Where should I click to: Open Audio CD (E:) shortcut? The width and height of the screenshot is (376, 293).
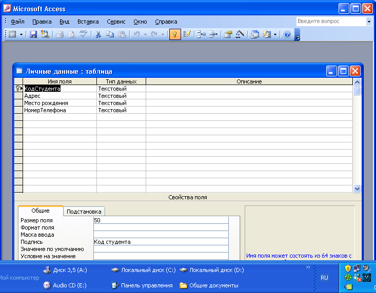[65, 285]
